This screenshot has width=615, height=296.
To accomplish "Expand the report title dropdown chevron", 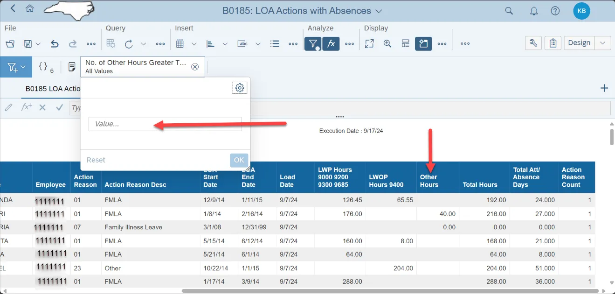I will tap(379, 11).
